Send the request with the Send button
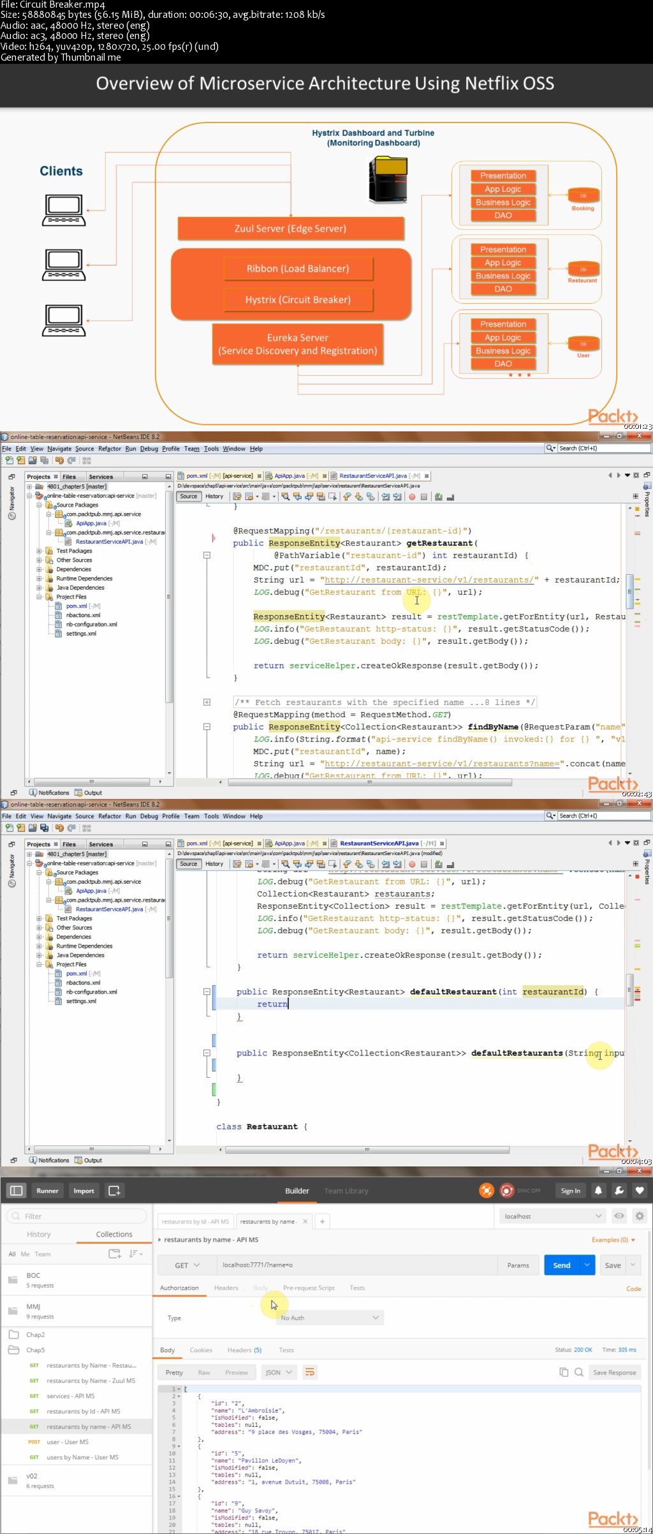653x1534 pixels. coord(562,1265)
